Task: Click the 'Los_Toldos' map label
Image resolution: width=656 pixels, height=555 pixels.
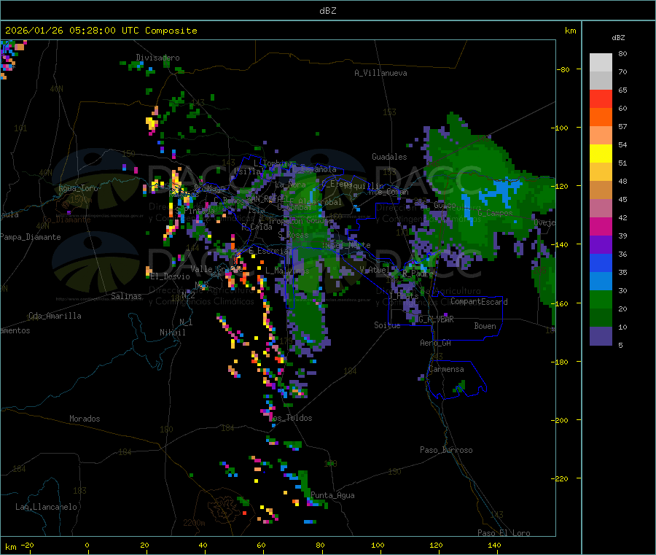Action: tap(290, 418)
